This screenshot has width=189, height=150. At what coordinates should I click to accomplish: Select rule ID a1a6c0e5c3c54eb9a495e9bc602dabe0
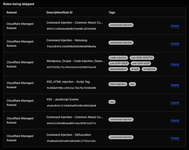[71, 106]
